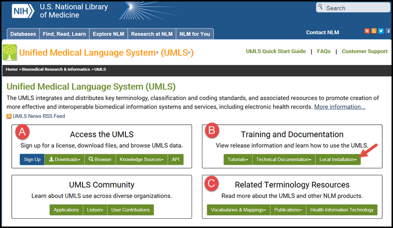Image resolution: width=393 pixels, height=228 pixels.
Task: Open the Research at NLM tab
Action: coord(152,34)
